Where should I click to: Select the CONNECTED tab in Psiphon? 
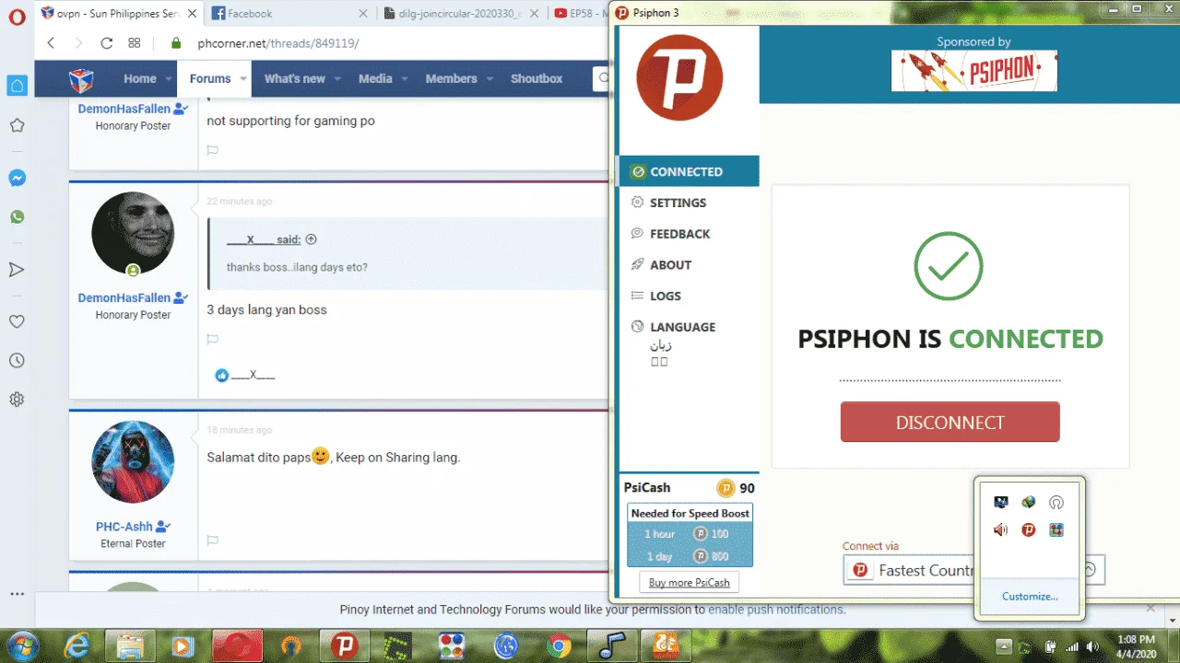click(690, 171)
